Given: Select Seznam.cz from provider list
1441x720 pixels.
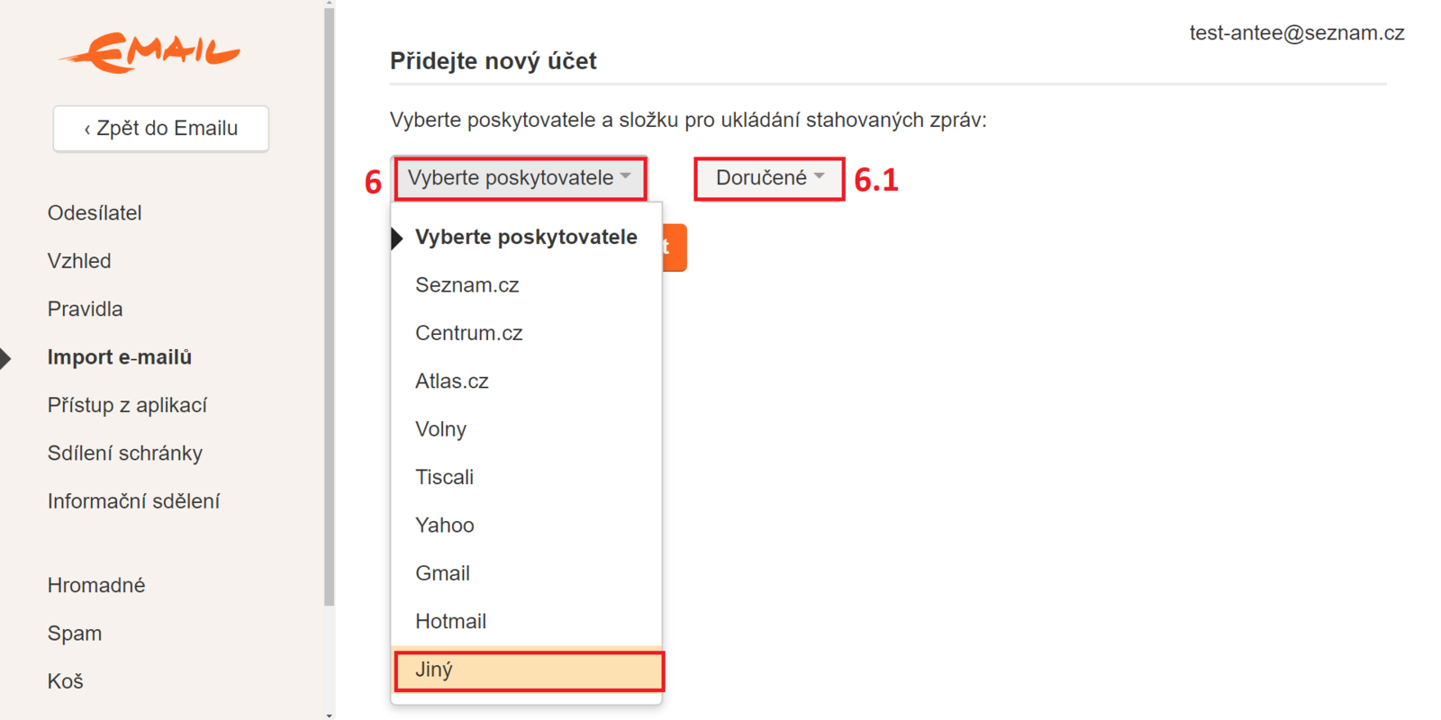Looking at the screenshot, I should pos(467,285).
